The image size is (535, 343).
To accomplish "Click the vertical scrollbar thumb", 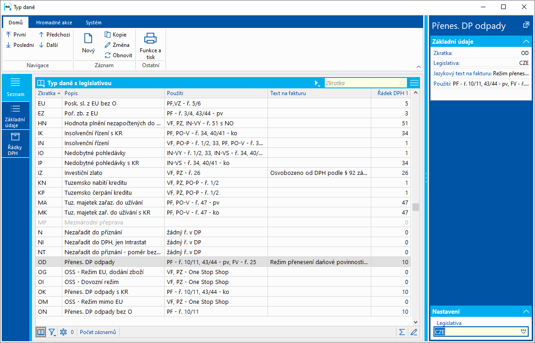I will point(415,207).
